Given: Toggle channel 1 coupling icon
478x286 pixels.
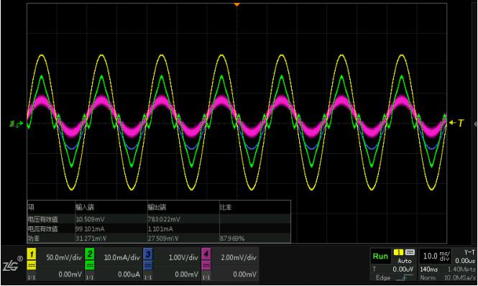Looking at the screenshot, I should [32, 266].
